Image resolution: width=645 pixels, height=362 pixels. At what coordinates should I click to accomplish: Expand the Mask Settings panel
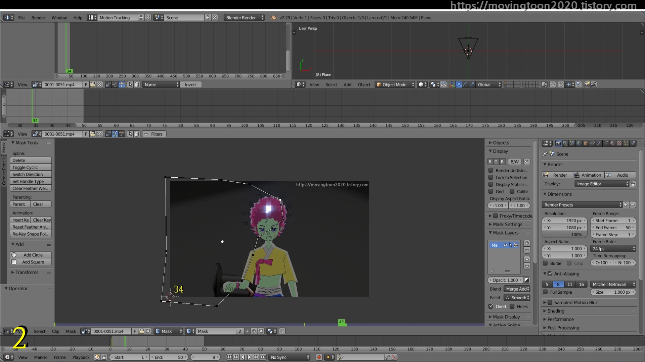(x=508, y=225)
